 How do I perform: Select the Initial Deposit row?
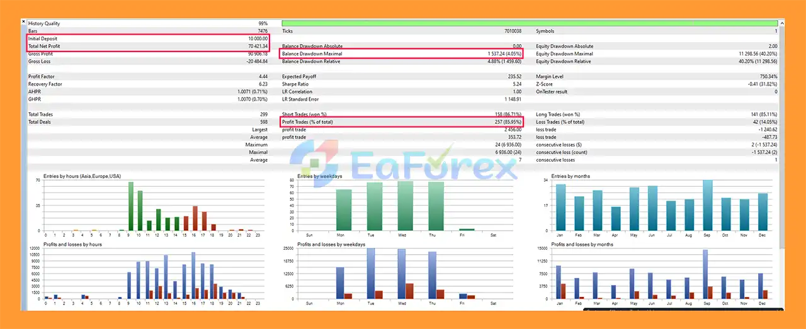148,38
